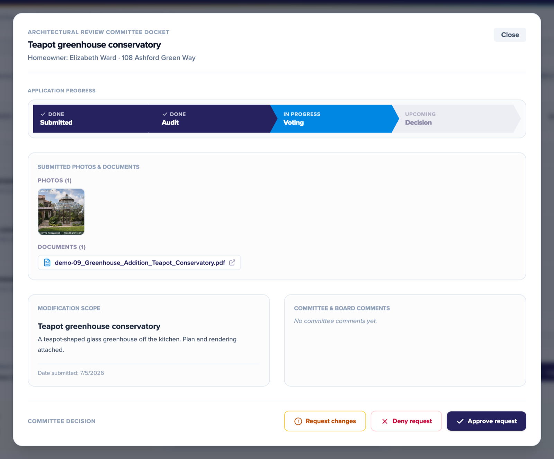The height and width of the screenshot is (459, 554).
Task: Select the Submitted progress step
Action: (x=91, y=119)
